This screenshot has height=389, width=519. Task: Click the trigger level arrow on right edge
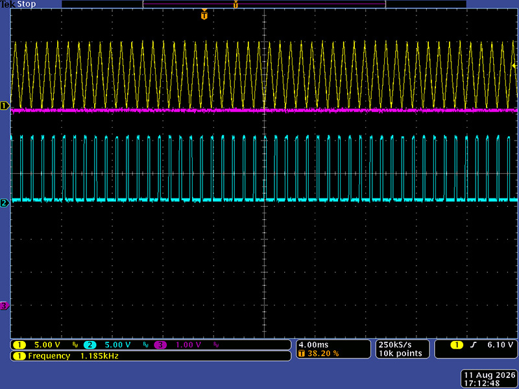[x=514, y=66]
